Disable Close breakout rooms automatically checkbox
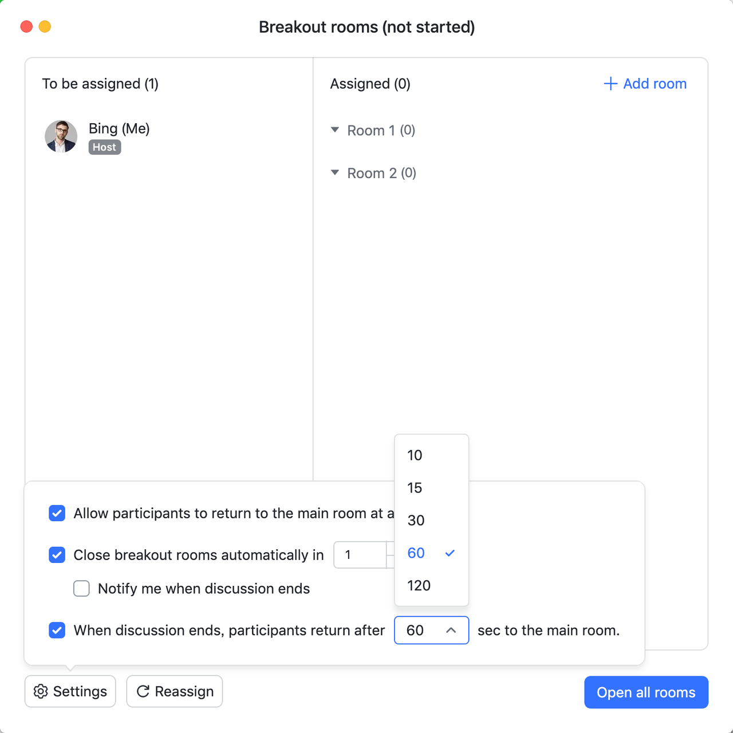This screenshot has width=733, height=733. pos(57,555)
